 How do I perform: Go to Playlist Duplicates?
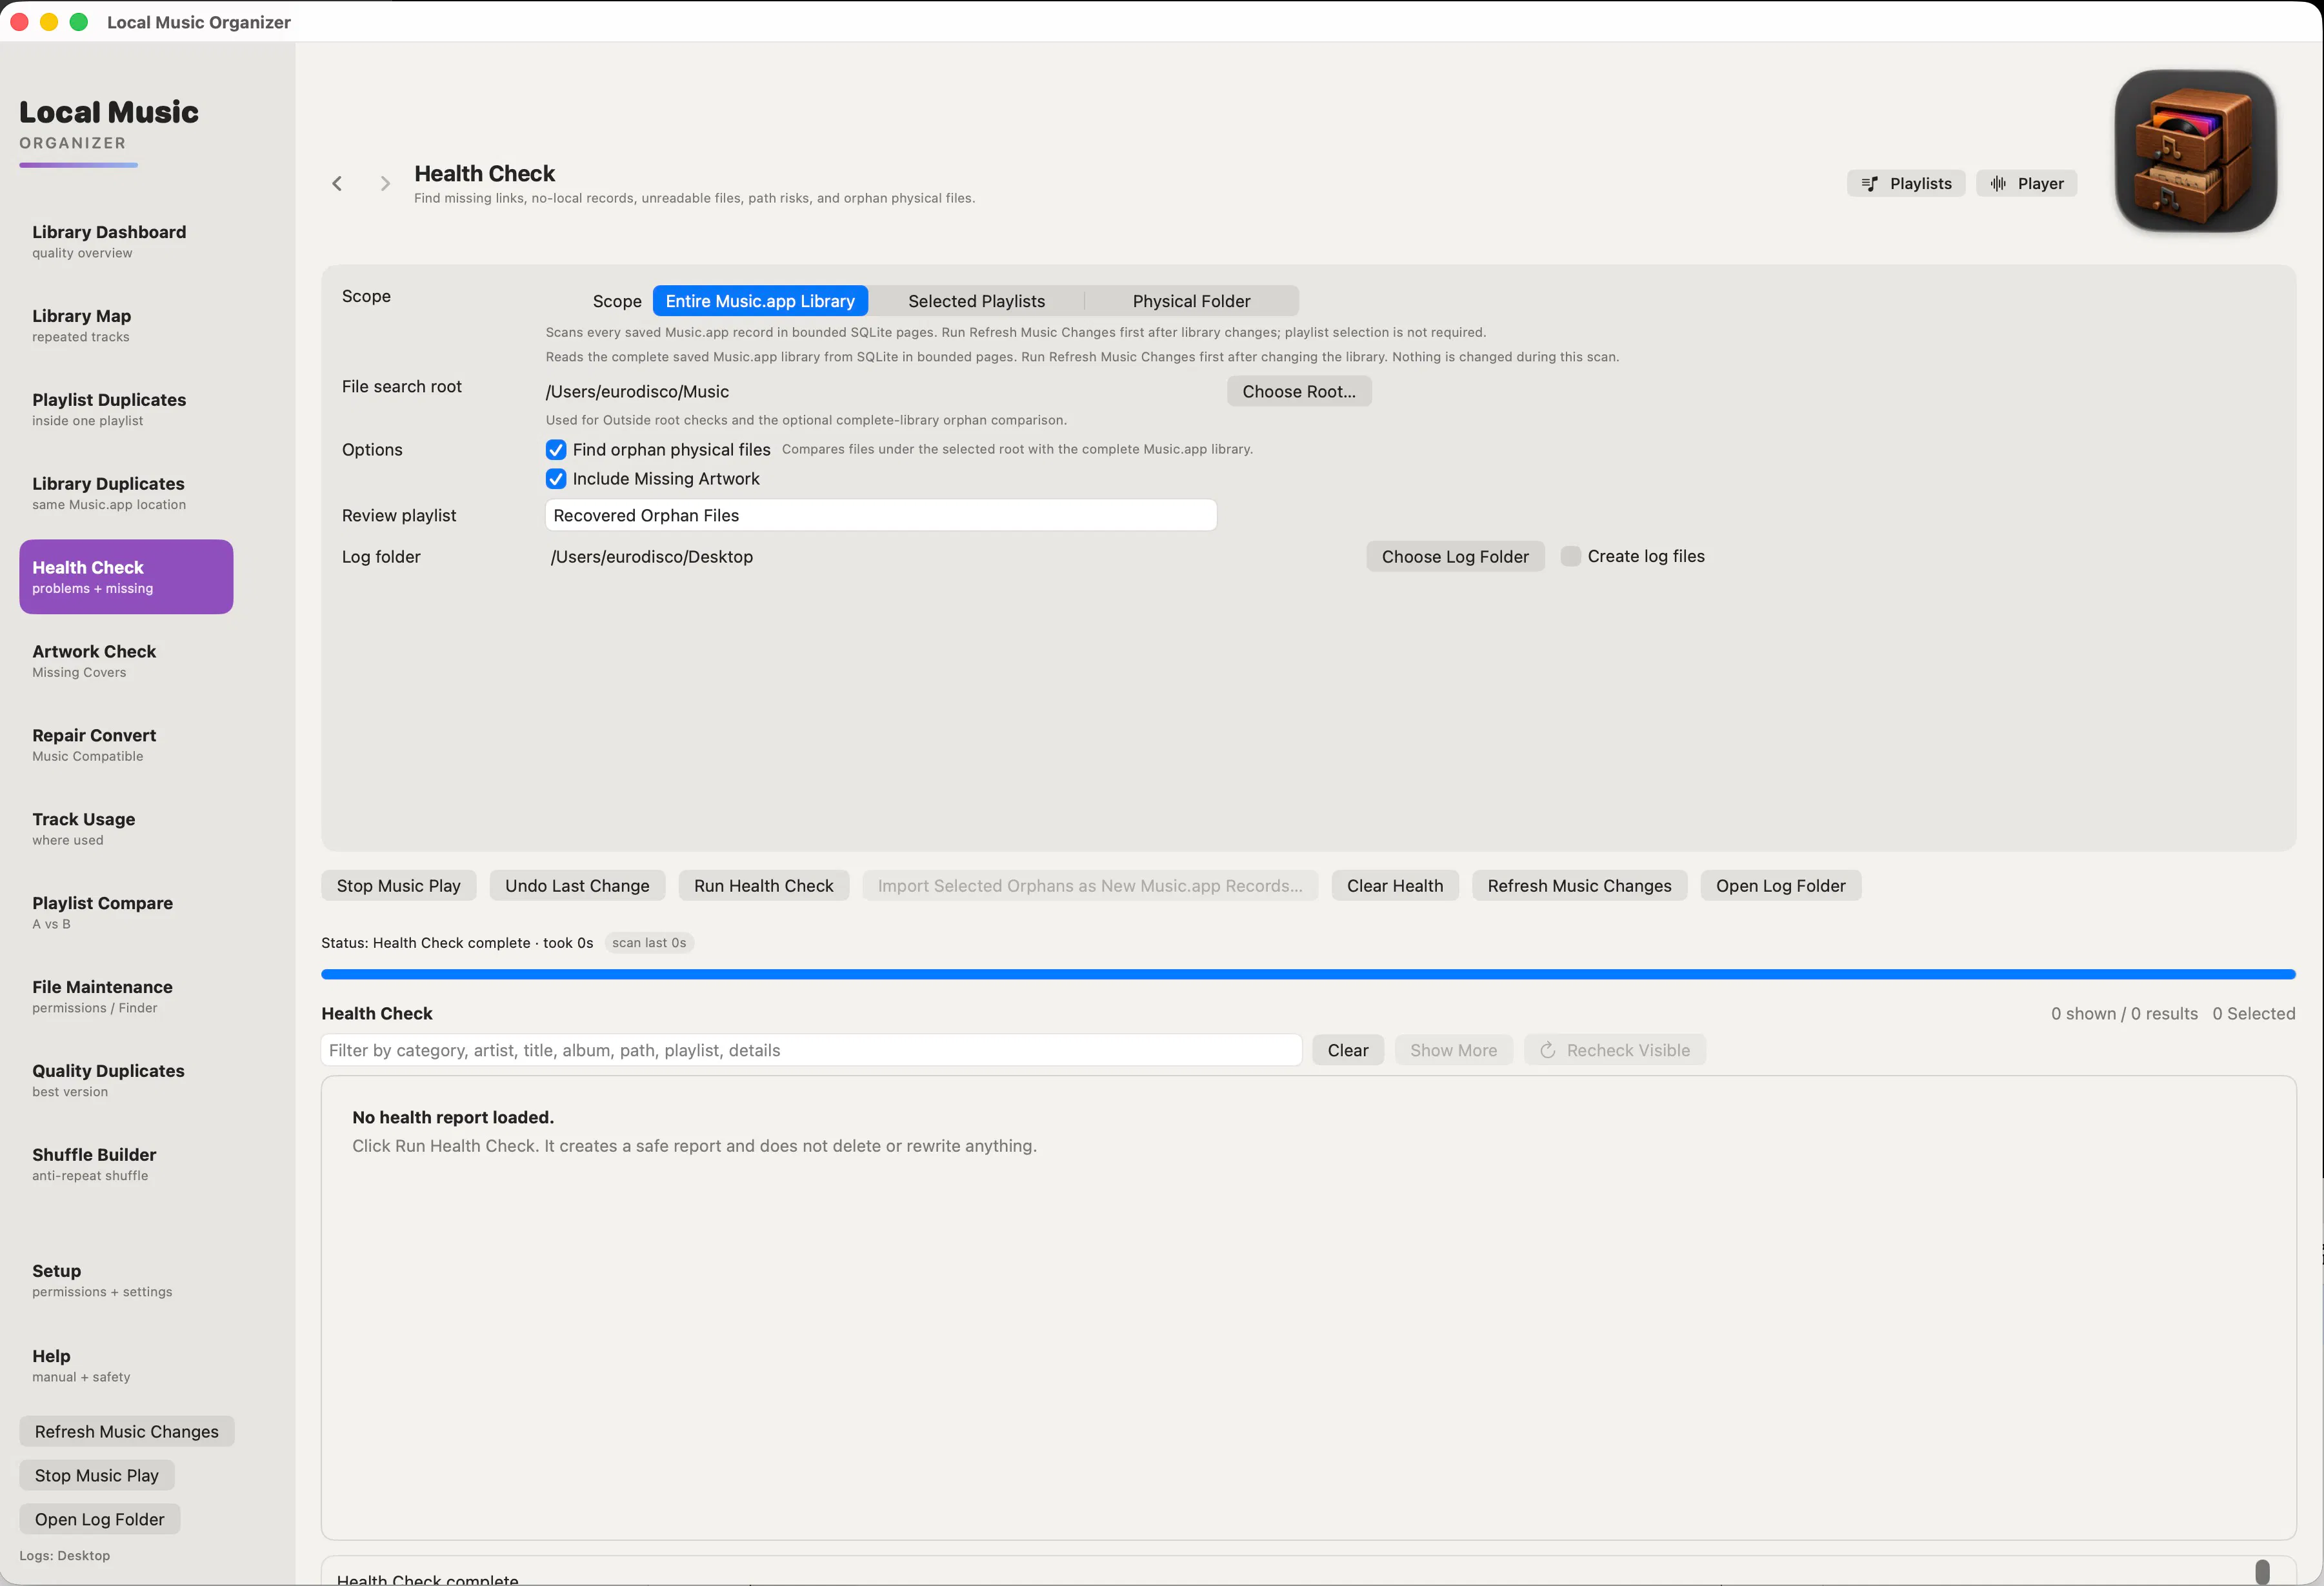(x=126, y=409)
